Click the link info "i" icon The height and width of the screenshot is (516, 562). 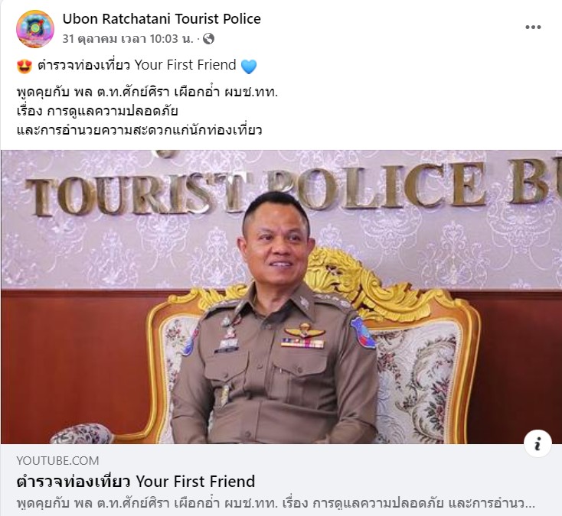[537, 443]
